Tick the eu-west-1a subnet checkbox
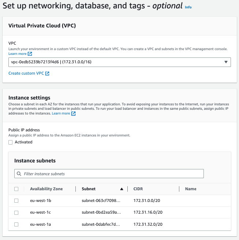239x240 pixels. 16,224
